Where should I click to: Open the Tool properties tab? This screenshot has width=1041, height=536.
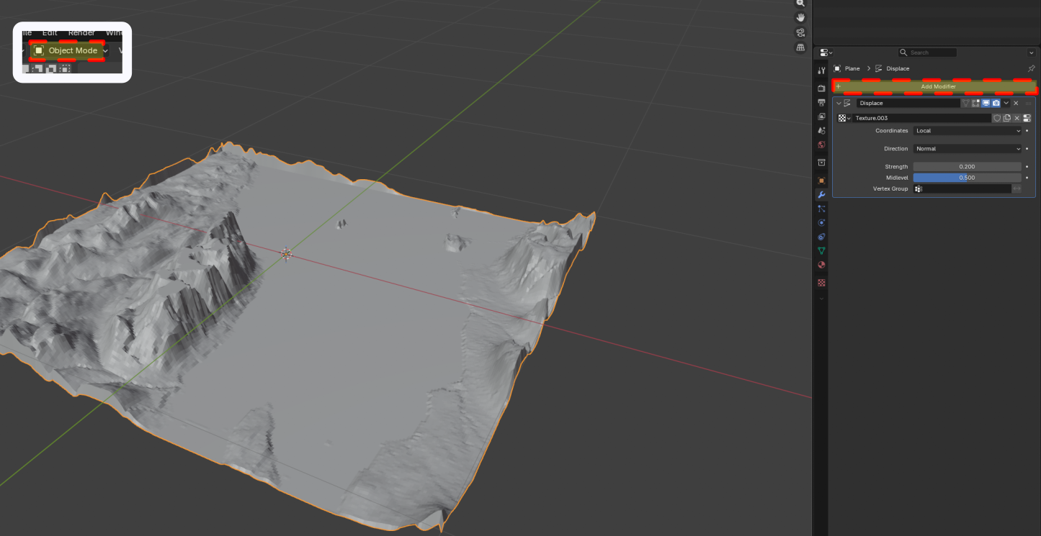coord(821,70)
